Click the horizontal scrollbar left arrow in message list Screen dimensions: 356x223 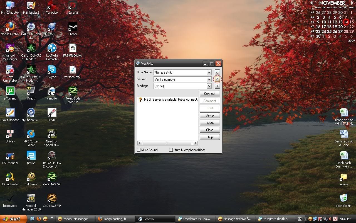coord(140,143)
